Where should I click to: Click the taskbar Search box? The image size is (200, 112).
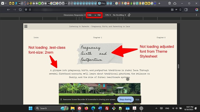point(52,108)
